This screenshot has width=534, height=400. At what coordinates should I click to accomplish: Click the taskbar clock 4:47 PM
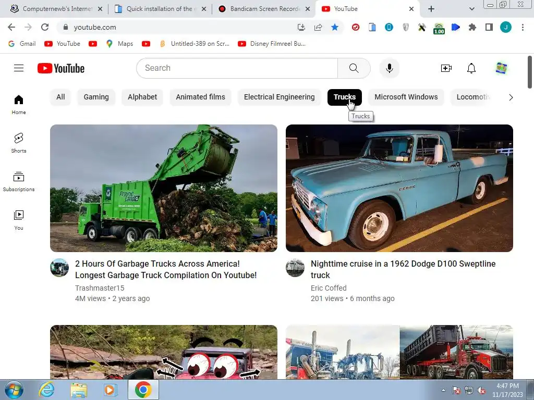pos(507,390)
